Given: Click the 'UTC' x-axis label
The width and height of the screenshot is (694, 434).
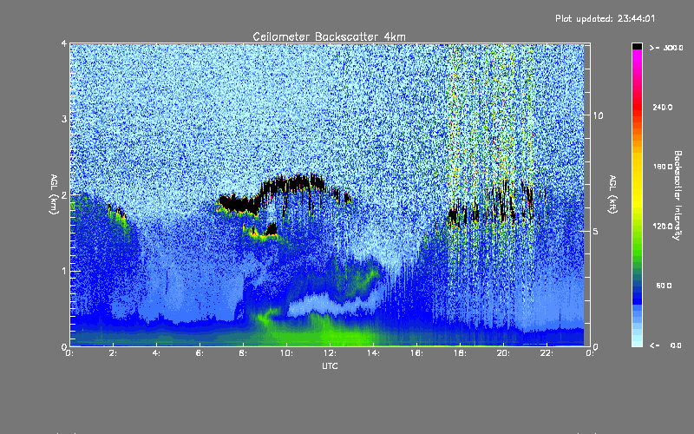Looking at the screenshot, I should [330, 365].
